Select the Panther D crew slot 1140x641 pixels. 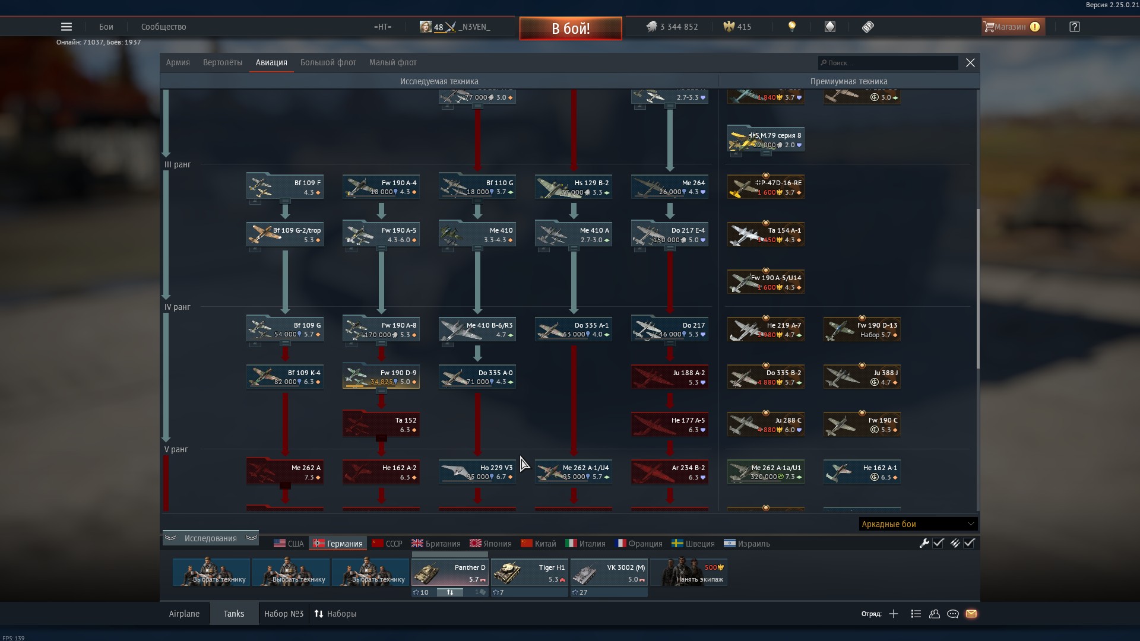[x=449, y=572]
